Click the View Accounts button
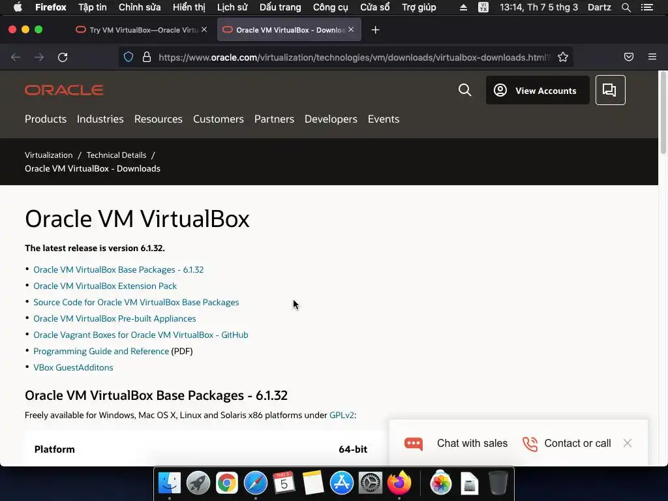 538,90
